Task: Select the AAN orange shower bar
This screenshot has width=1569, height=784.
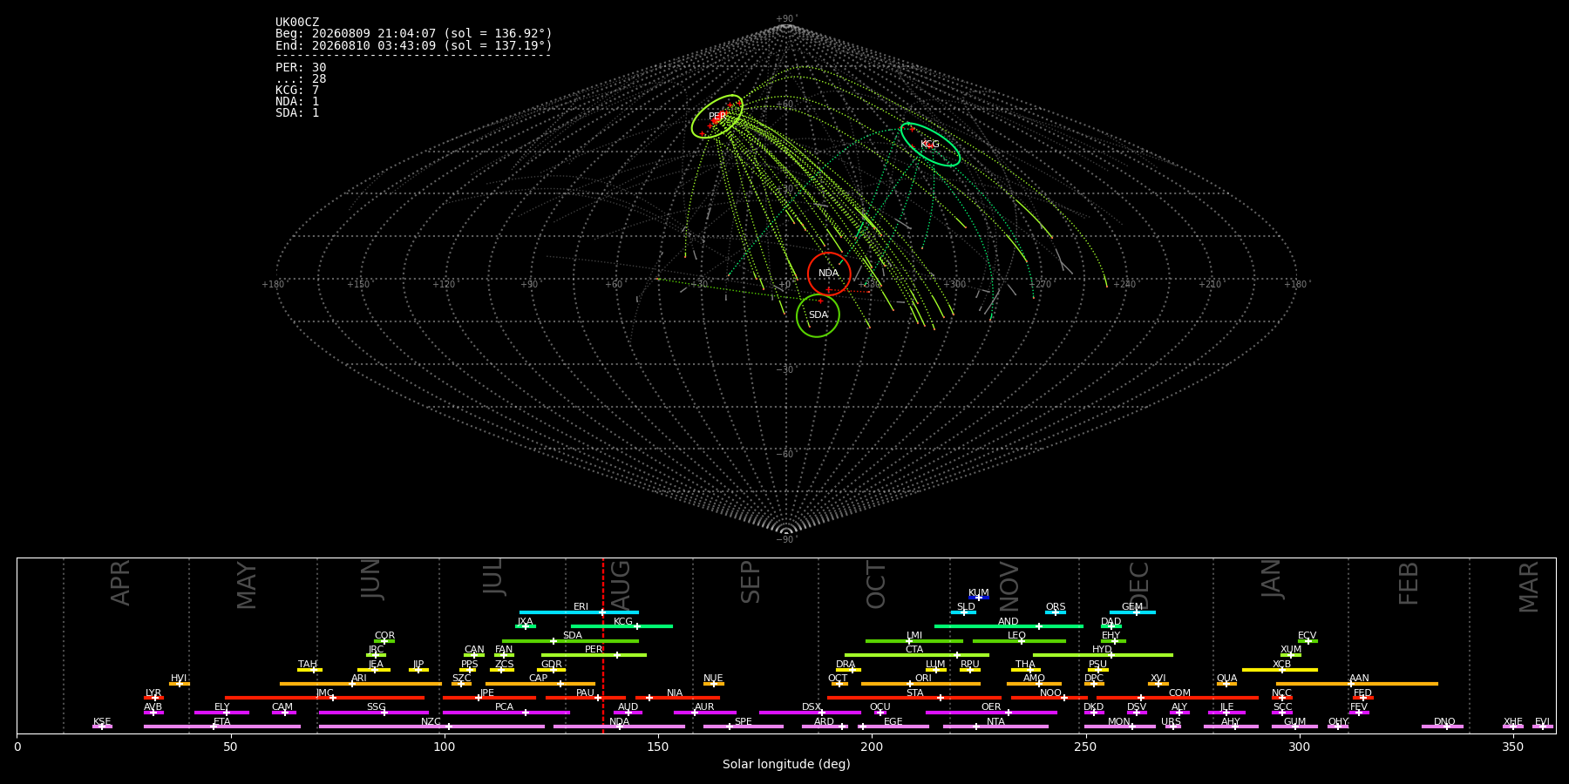Action: click(1357, 684)
